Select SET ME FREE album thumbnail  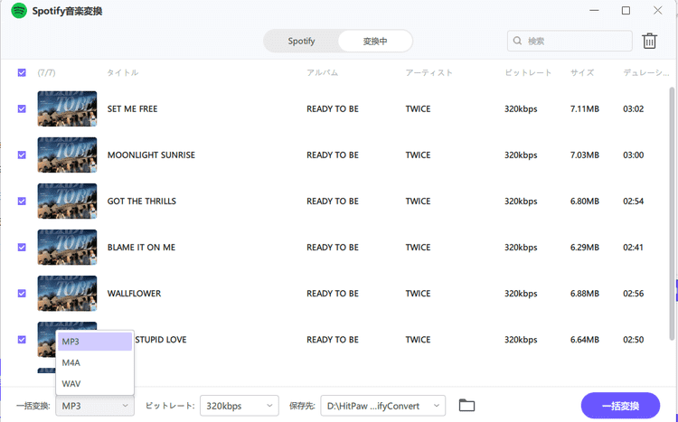(67, 108)
